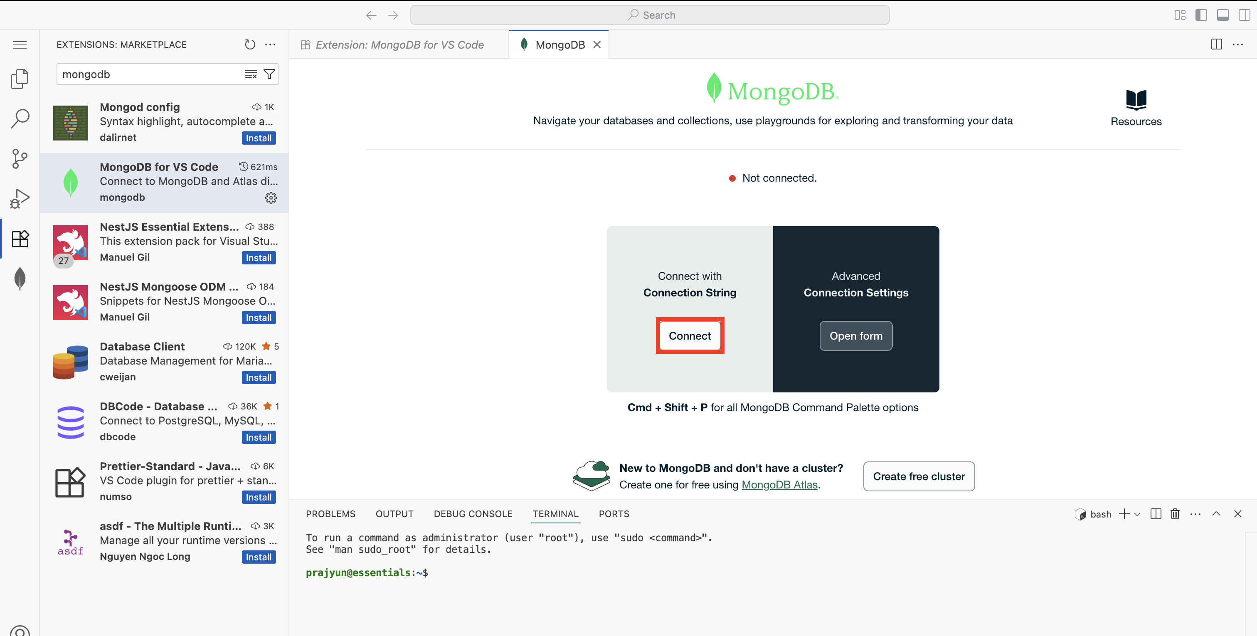Viewport: 1257px width, 636px height.
Task: Click the Open form button
Action: 856,336
